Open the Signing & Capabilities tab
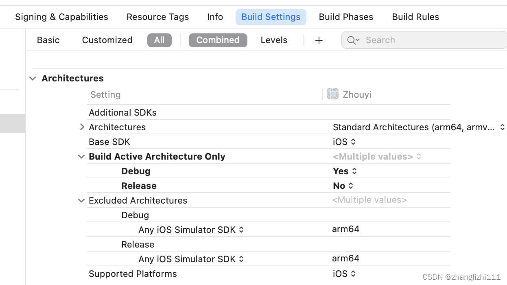This screenshot has height=285, width=507. (61, 17)
